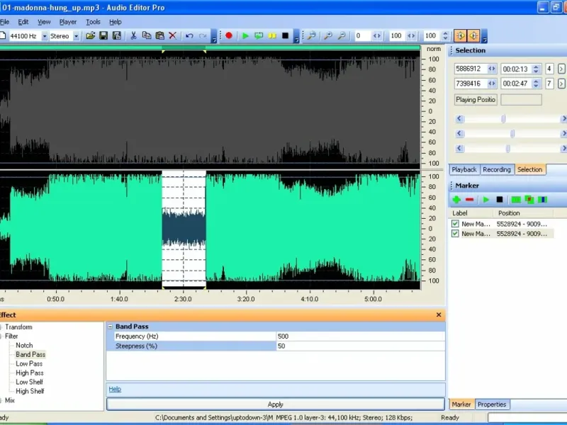Viewport: 567px width, 425px height.
Task: Remove marker with the red minus icon
Action: coord(469,200)
